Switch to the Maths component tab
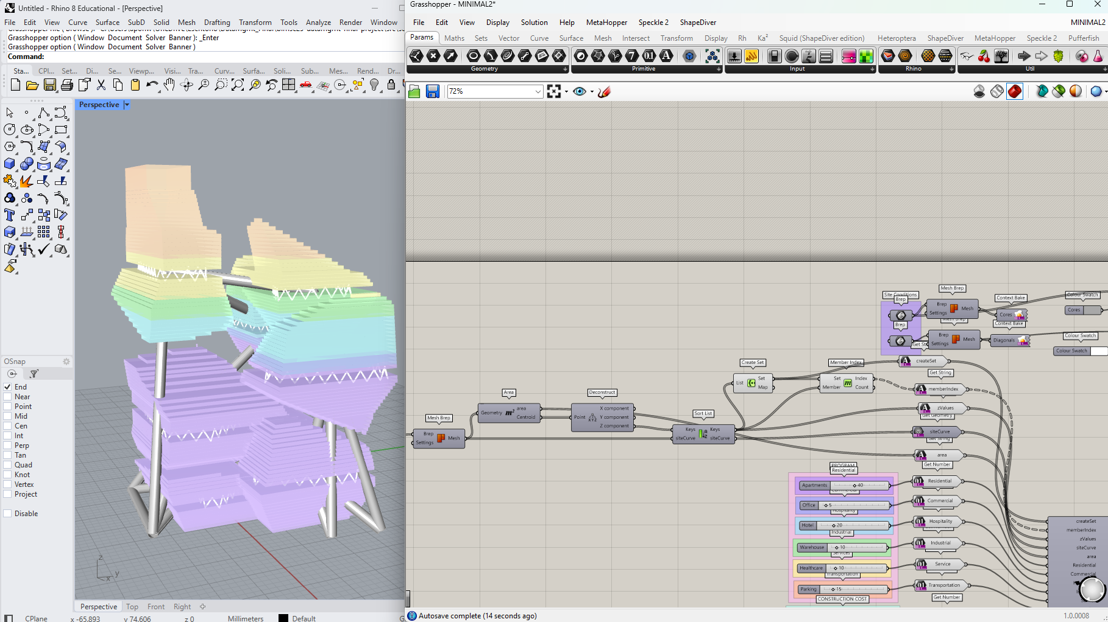Viewport: 1108px width, 622px height. point(454,38)
